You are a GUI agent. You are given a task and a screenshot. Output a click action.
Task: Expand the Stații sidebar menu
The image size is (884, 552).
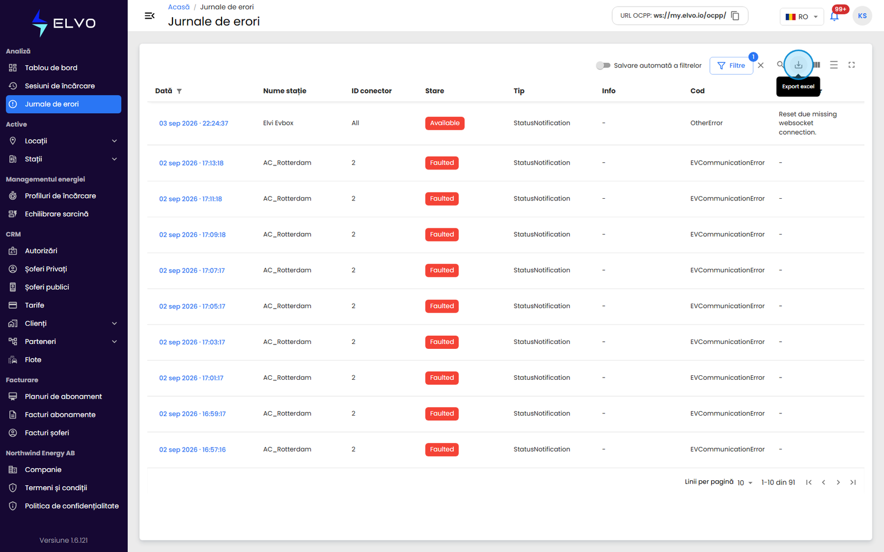click(64, 159)
